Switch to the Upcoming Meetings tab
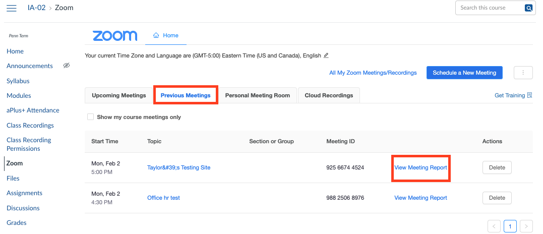The image size is (543, 234). (119, 95)
